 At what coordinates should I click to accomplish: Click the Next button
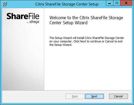95,96
